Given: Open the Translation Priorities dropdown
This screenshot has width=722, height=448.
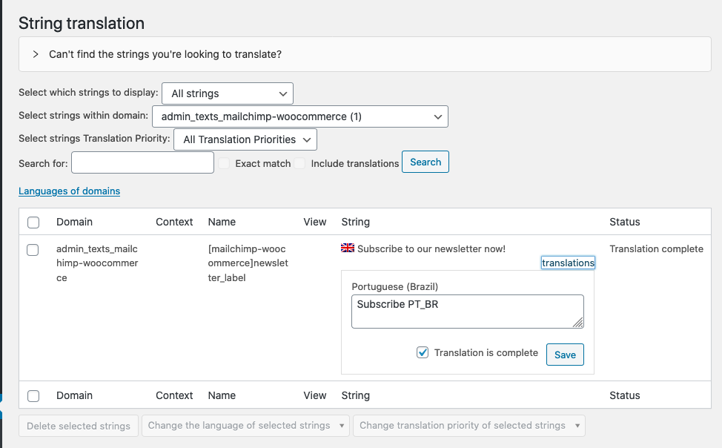Looking at the screenshot, I should [x=245, y=139].
